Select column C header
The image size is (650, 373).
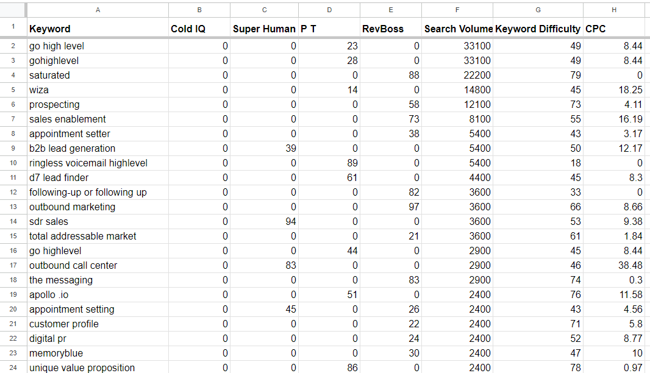tap(265, 10)
